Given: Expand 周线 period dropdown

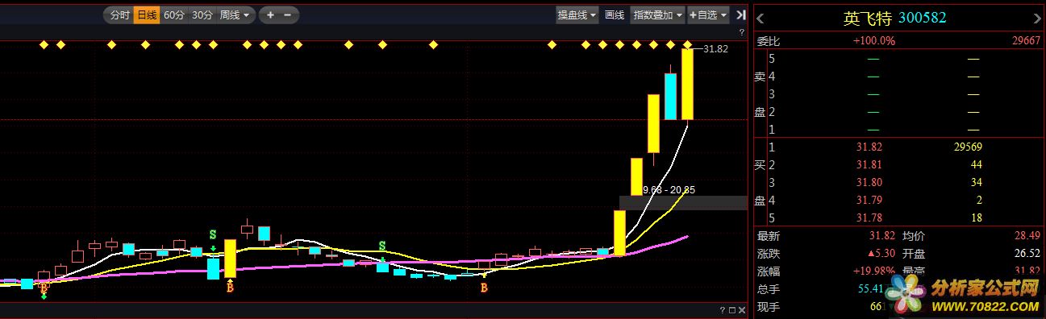Looking at the screenshot, I should tap(235, 14).
